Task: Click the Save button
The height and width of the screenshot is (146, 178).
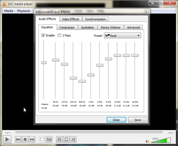Action: (138, 120)
